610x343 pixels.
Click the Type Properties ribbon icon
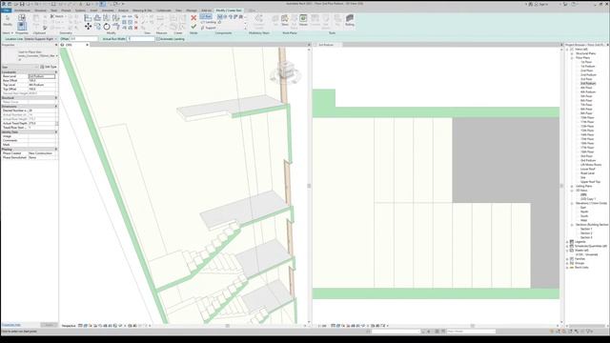[x=22, y=17]
